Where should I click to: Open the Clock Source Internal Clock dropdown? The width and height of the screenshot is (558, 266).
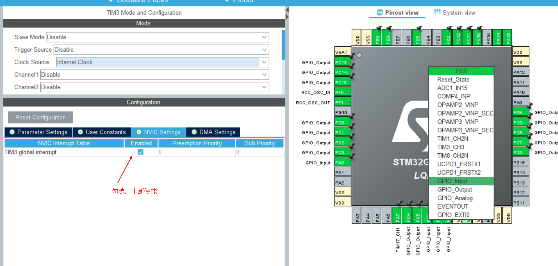(x=162, y=62)
